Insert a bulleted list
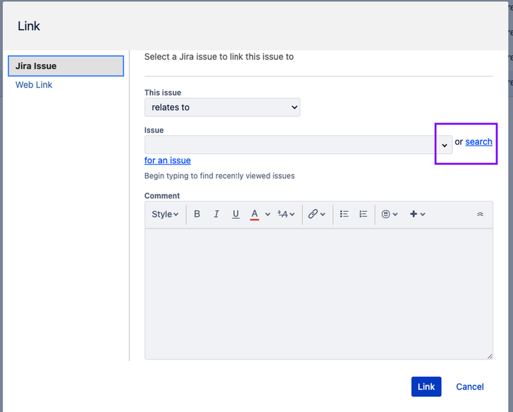The height and width of the screenshot is (412, 513). [344, 214]
